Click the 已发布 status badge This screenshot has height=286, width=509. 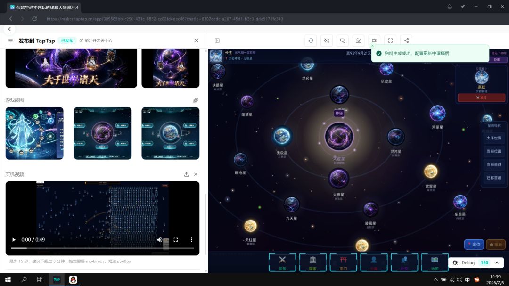click(x=67, y=41)
